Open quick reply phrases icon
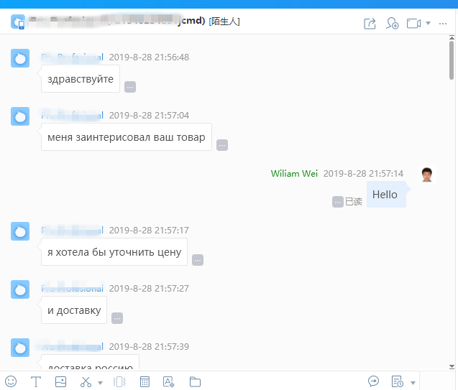458x390 pixels. coord(373,381)
